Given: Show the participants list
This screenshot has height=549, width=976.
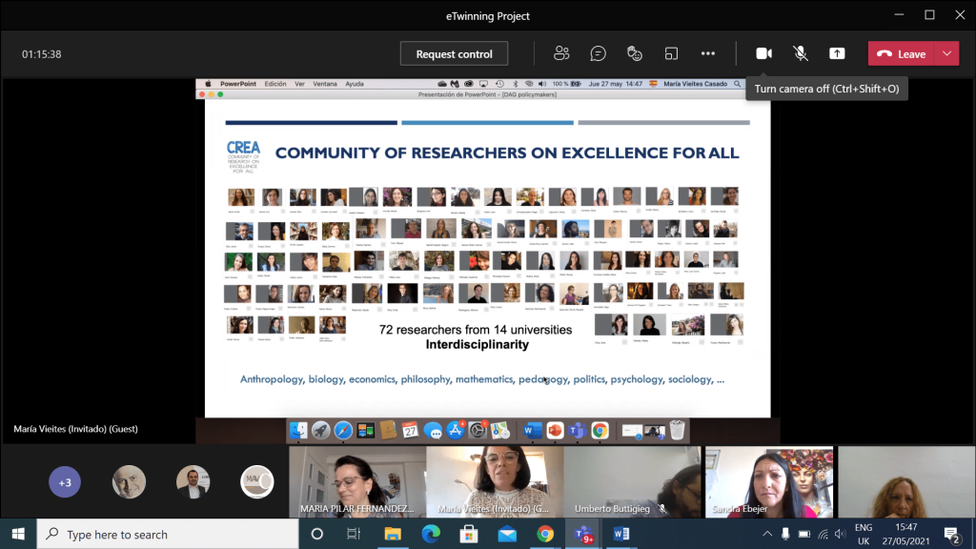Looking at the screenshot, I should coord(561,53).
